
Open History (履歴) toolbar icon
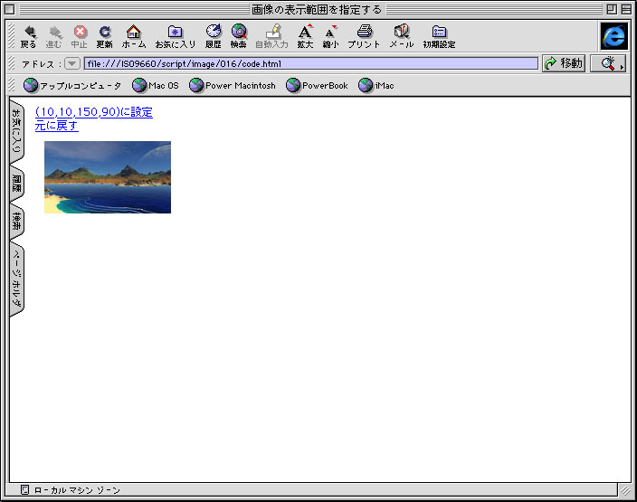coord(214,36)
